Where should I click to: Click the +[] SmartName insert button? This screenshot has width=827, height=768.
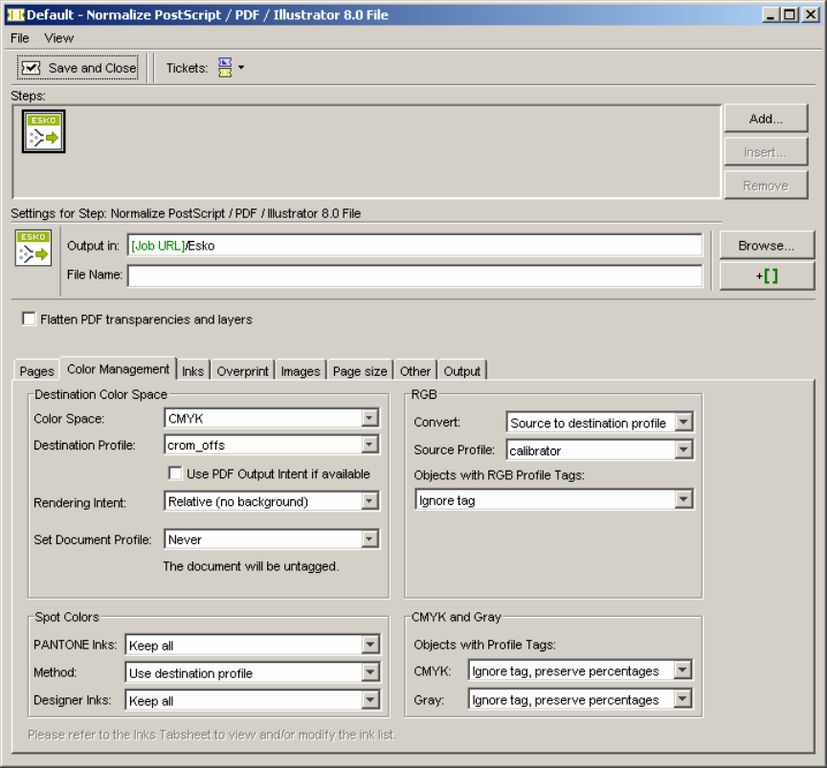pyautogui.click(x=767, y=275)
